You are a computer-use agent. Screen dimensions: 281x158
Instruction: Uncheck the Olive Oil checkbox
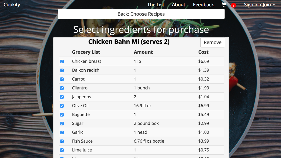(x=62, y=106)
